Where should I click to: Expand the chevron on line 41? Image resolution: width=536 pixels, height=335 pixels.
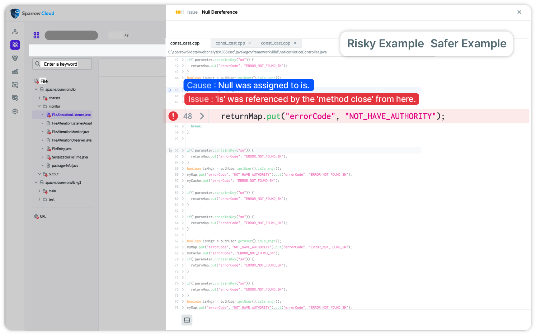click(183, 60)
